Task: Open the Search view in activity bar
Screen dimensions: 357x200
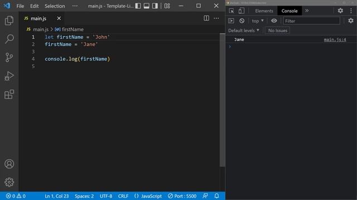Action: [x=9, y=39]
